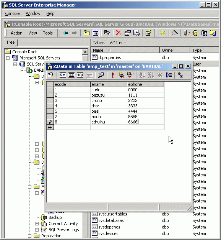Open the Action menu
Image resolution: width=221 pixels, height=240 pixels.
point(16,33)
